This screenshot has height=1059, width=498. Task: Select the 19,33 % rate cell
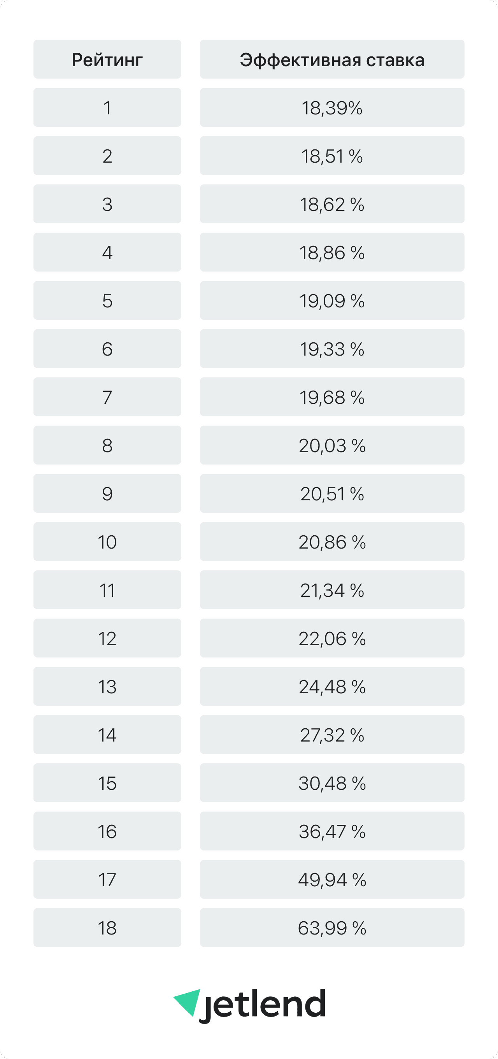click(332, 349)
